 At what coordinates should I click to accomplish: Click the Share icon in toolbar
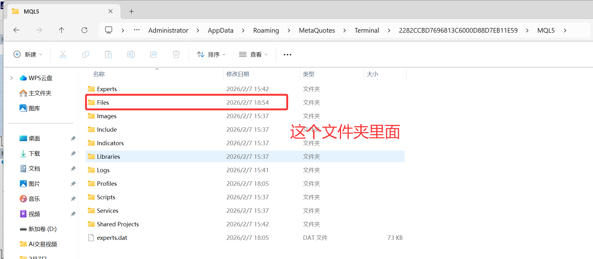point(154,54)
